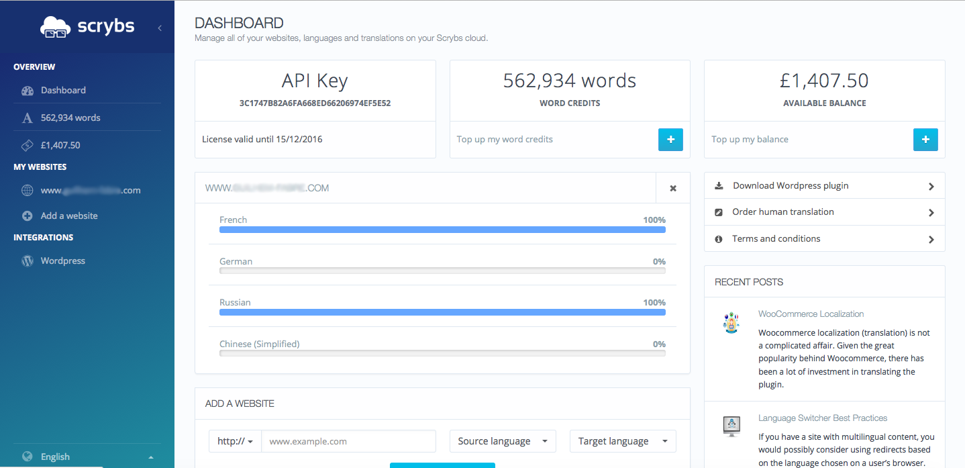
Task: Open the WooCommerce Localization post
Action: [x=811, y=314]
